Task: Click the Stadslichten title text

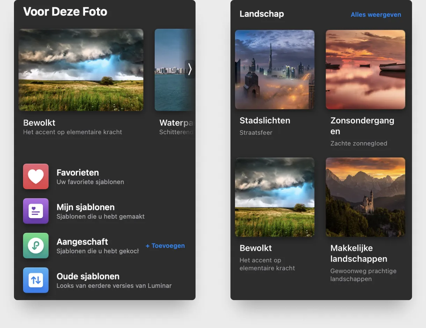Action: [x=265, y=121]
